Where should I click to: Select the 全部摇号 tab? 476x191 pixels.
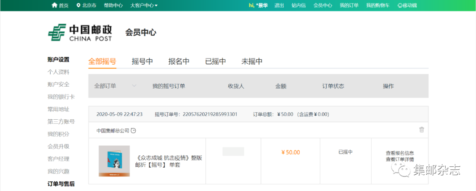pyautogui.click(x=102, y=61)
